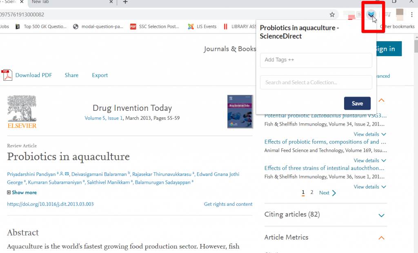
Task: Collapse the recommended articles section chevron
Action: 382,100
